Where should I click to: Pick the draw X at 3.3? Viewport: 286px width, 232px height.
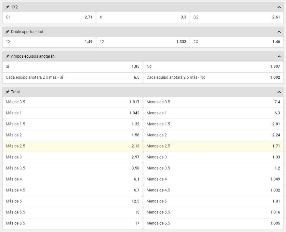click(143, 17)
